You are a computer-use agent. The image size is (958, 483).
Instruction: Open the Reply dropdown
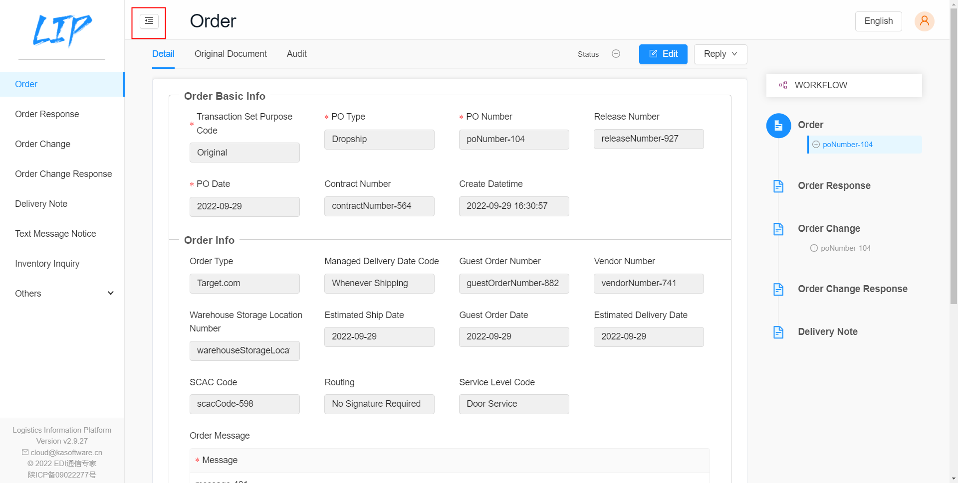720,54
